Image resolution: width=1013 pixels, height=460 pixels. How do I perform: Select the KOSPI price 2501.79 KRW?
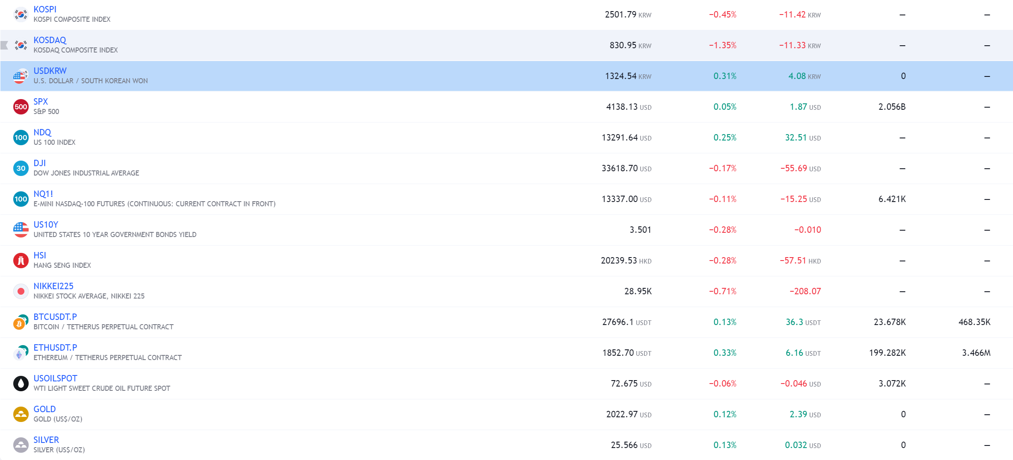(628, 15)
